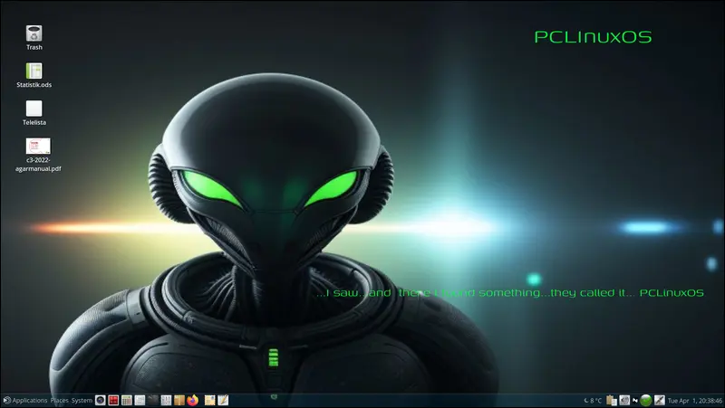Open the Applications menu
Image resolution: width=725 pixels, height=408 pixels.
pos(30,400)
